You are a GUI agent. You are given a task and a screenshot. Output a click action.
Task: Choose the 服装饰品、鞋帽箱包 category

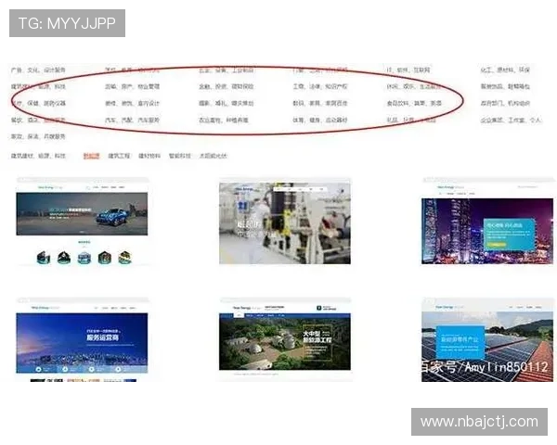[505, 86]
